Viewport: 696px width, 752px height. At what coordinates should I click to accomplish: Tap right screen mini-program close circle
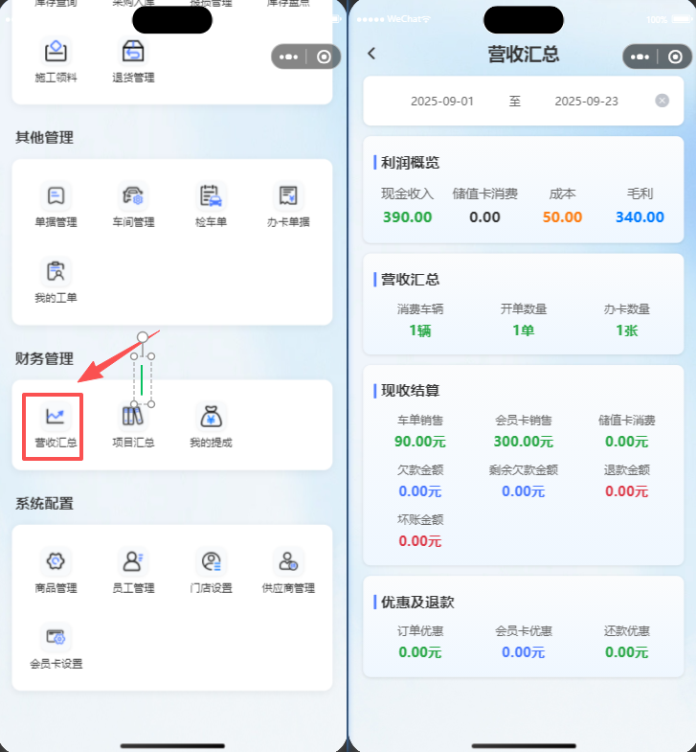(x=675, y=57)
